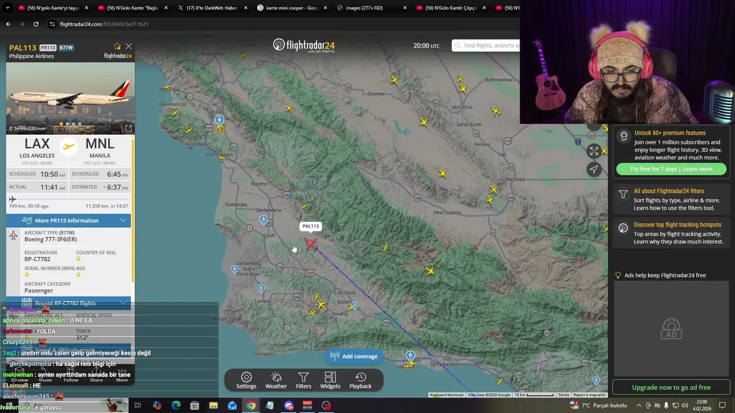Open Task View on the taskbar
The width and height of the screenshot is (735, 413).
138,406
